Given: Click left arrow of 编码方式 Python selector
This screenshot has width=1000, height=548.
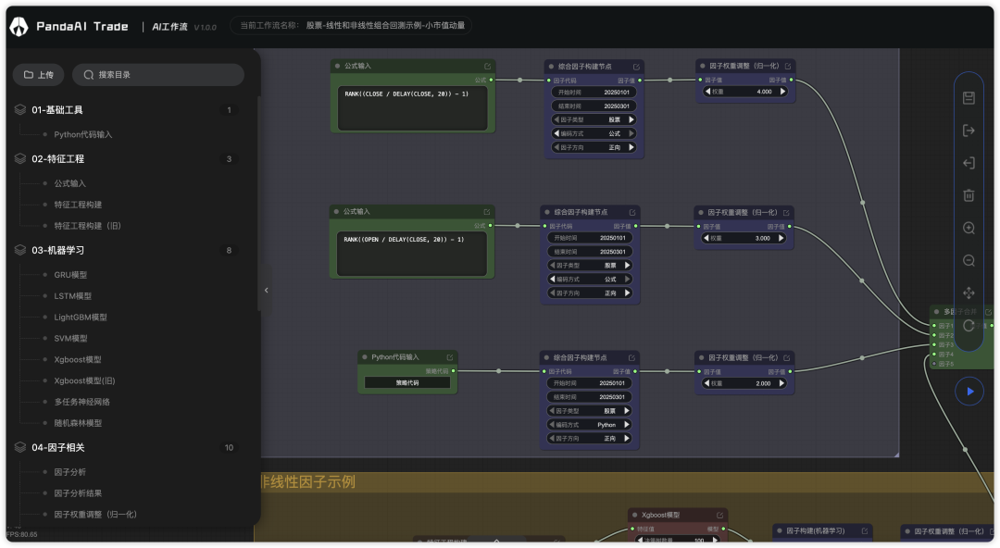Looking at the screenshot, I should tap(552, 425).
